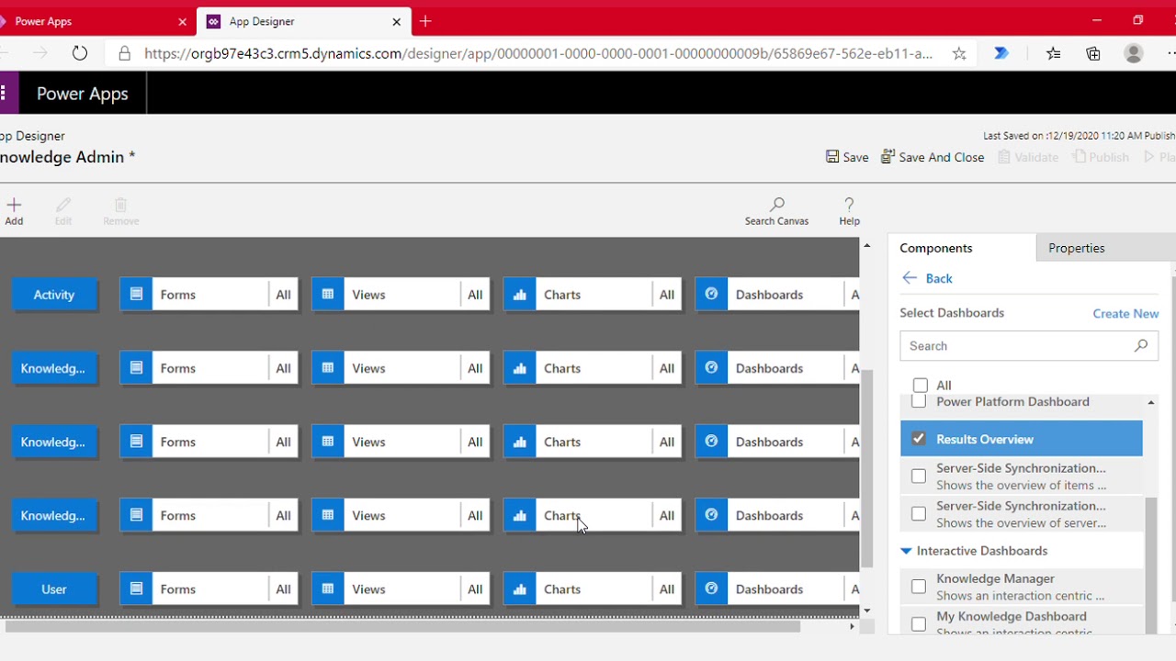
Task: Click Save And Close icon
Action: coord(888,157)
